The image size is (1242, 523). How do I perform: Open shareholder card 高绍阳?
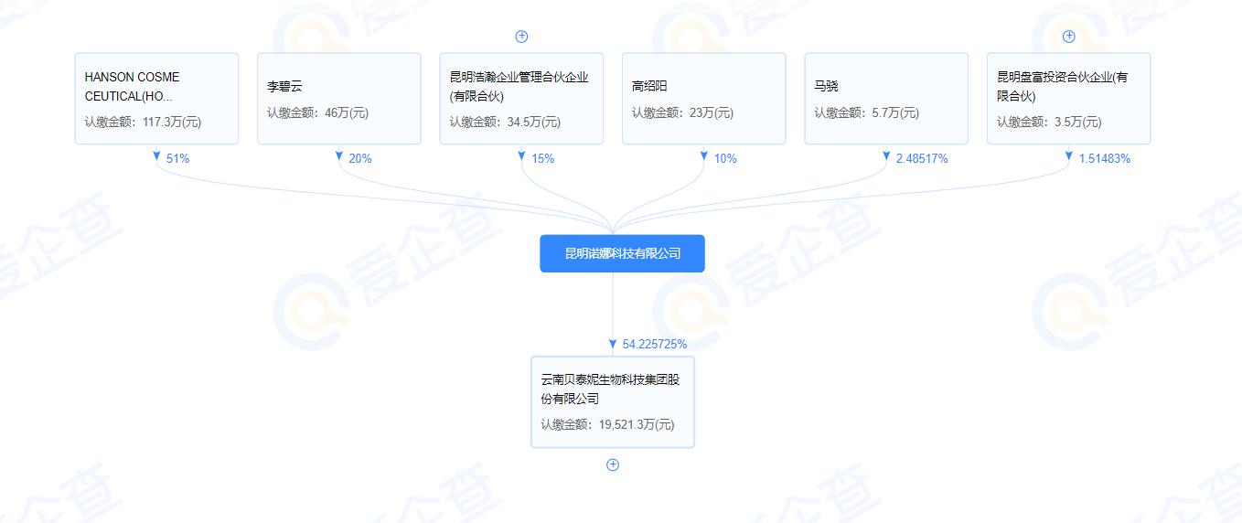click(x=704, y=99)
